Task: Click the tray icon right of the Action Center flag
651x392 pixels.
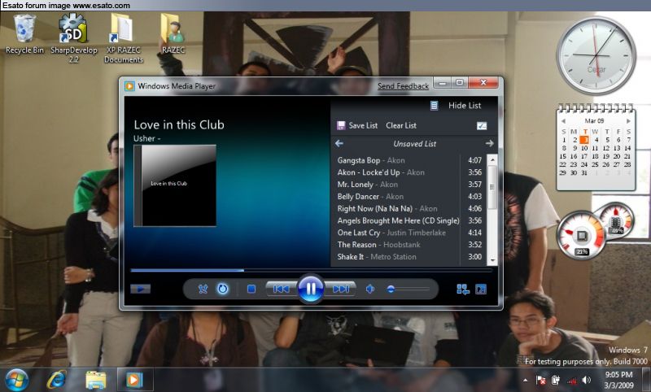Action: point(556,380)
